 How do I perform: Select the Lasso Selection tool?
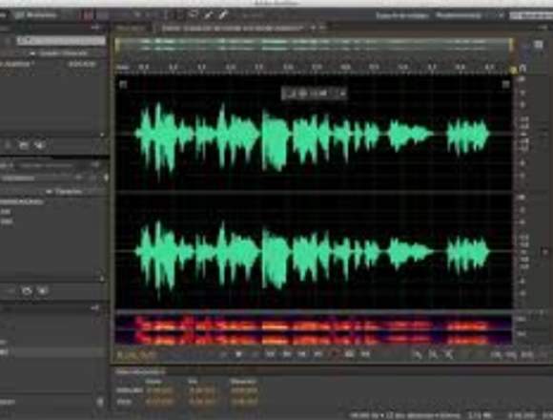click(x=194, y=14)
